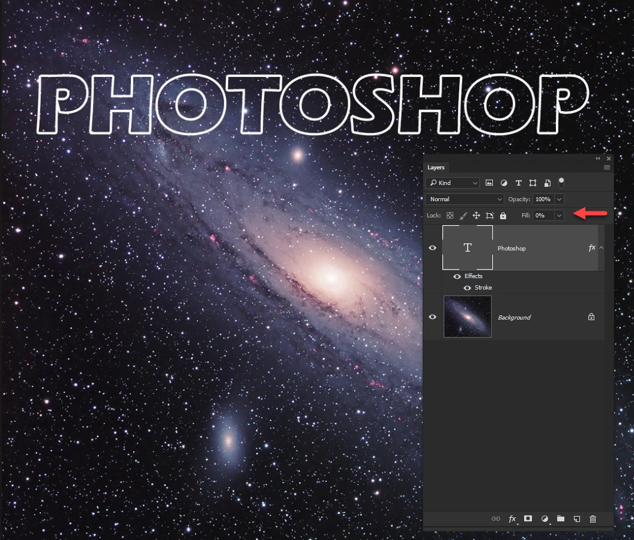Click the Stroke effect label
The image size is (634, 540).
click(x=483, y=287)
